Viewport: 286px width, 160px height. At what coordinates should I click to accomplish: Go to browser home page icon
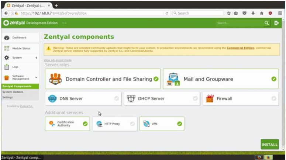pyautogui.click(x=262, y=13)
